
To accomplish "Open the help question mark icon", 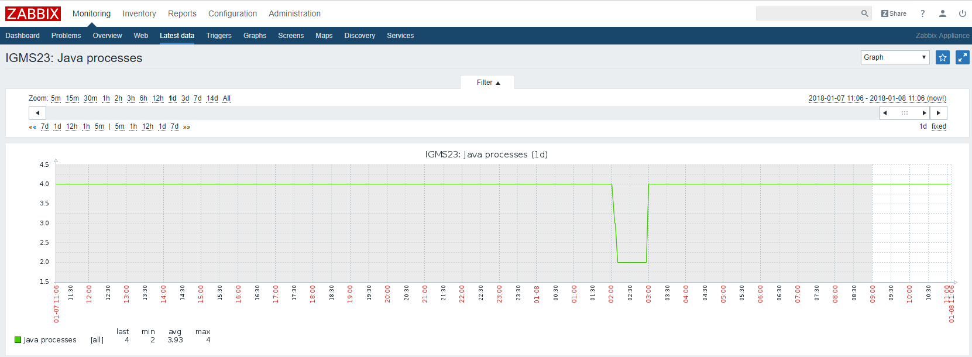I will click(923, 13).
